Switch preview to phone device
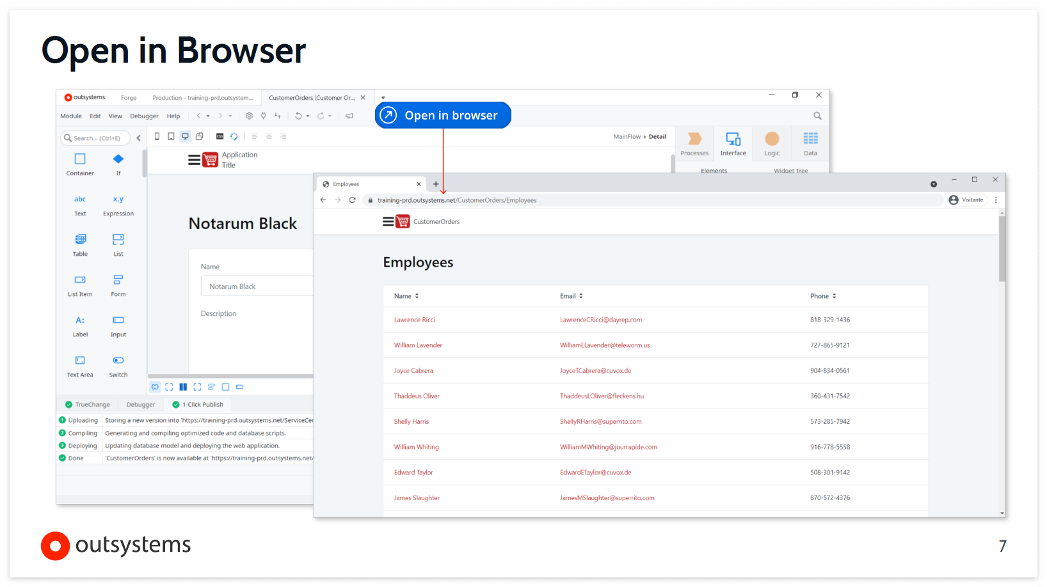 click(x=157, y=136)
